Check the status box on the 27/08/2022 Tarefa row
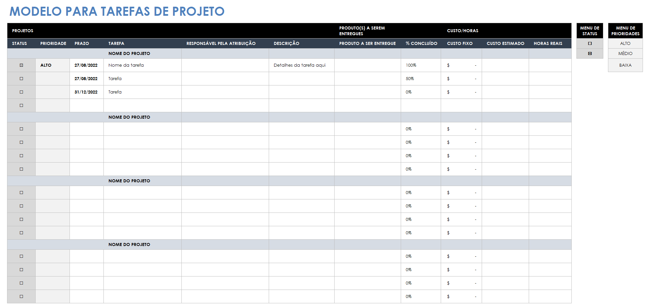 pyautogui.click(x=21, y=79)
